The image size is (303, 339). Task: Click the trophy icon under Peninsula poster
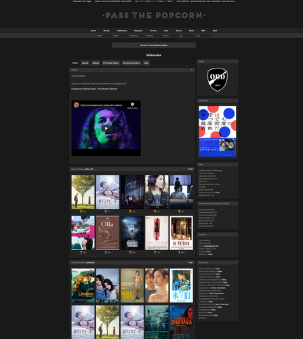pyautogui.click(x=130, y=252)
